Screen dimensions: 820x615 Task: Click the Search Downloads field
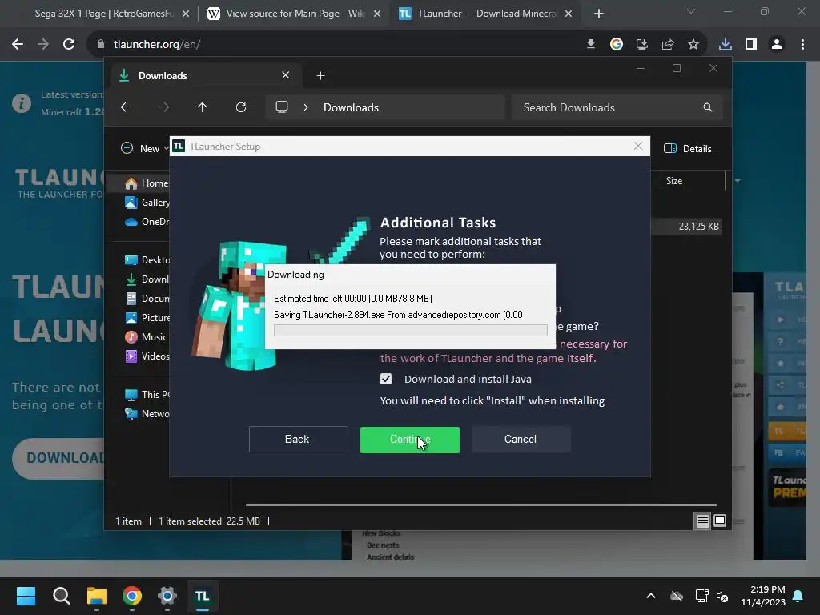pyautogui.click(x=617, y=107)
